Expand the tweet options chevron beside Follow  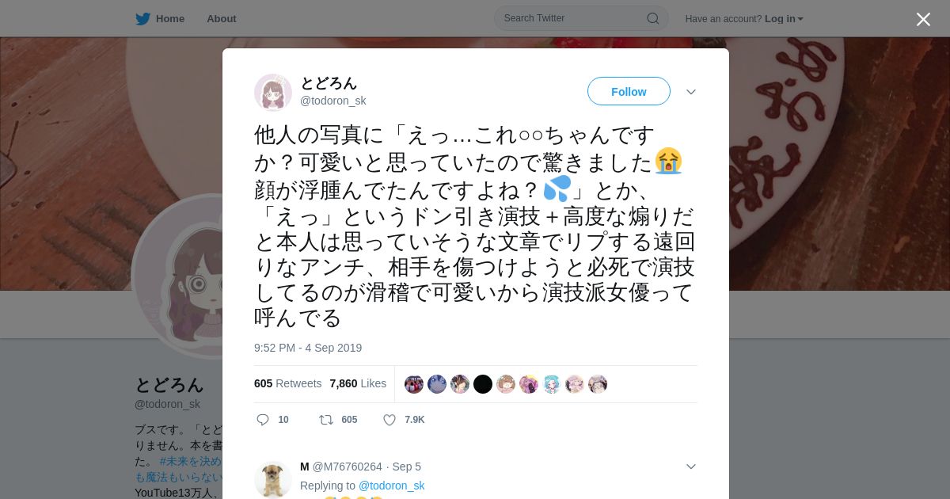click(x=691, y=92)
